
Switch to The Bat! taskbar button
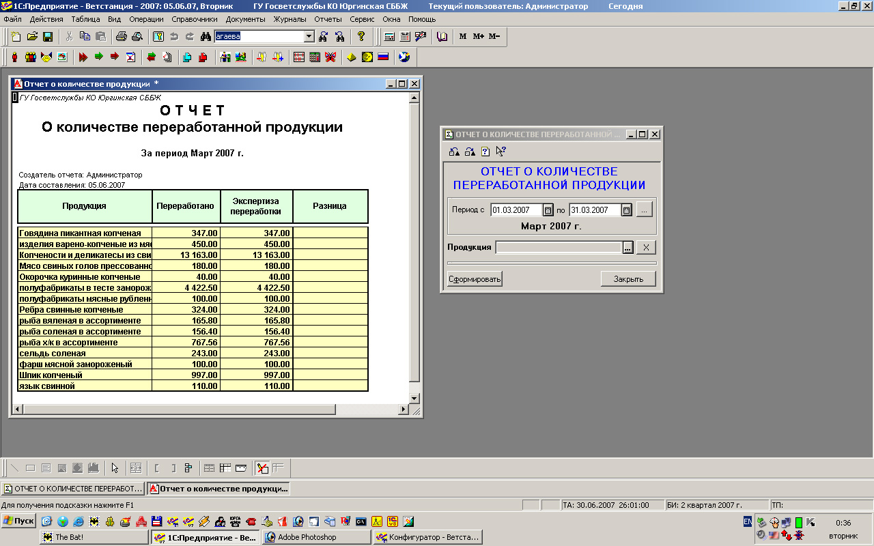coord(93,537)
